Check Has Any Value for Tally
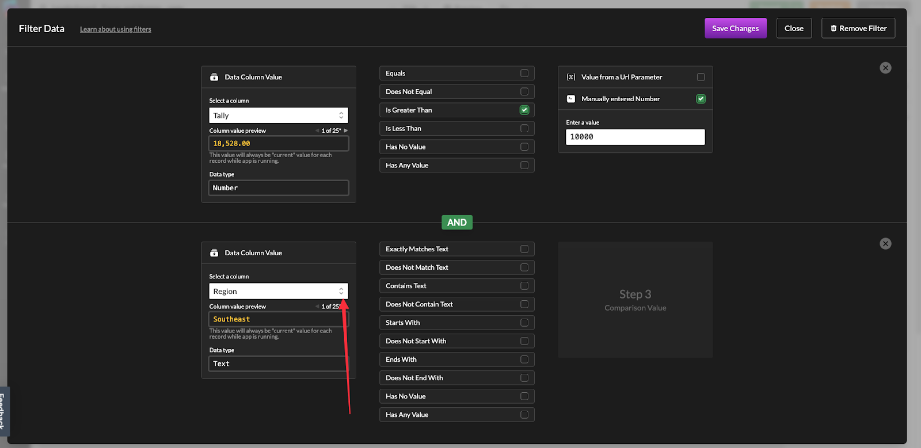The image size is (921, 448). 524,165
